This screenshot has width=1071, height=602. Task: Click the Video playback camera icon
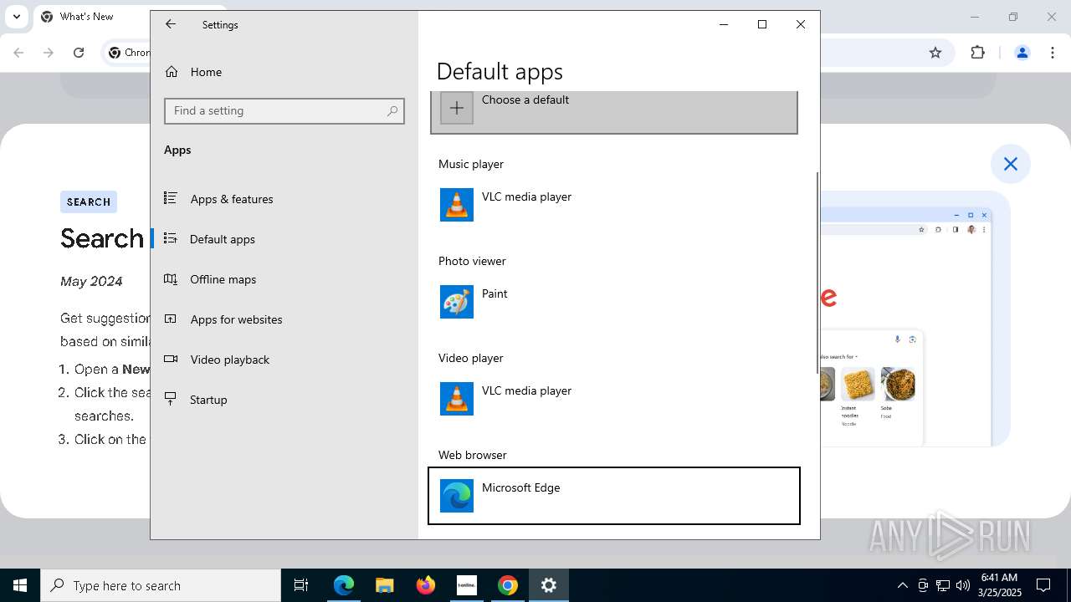click(171, 359)
